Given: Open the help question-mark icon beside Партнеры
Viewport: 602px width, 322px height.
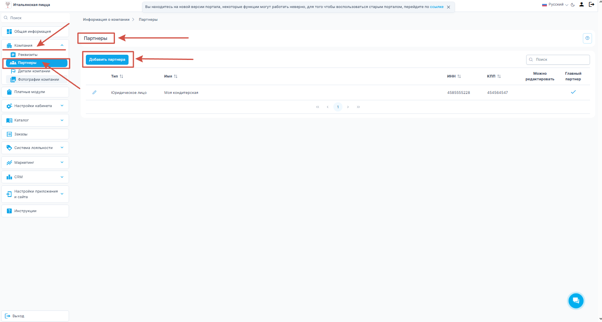Looking at the screenshot, I should click(587, 38).
